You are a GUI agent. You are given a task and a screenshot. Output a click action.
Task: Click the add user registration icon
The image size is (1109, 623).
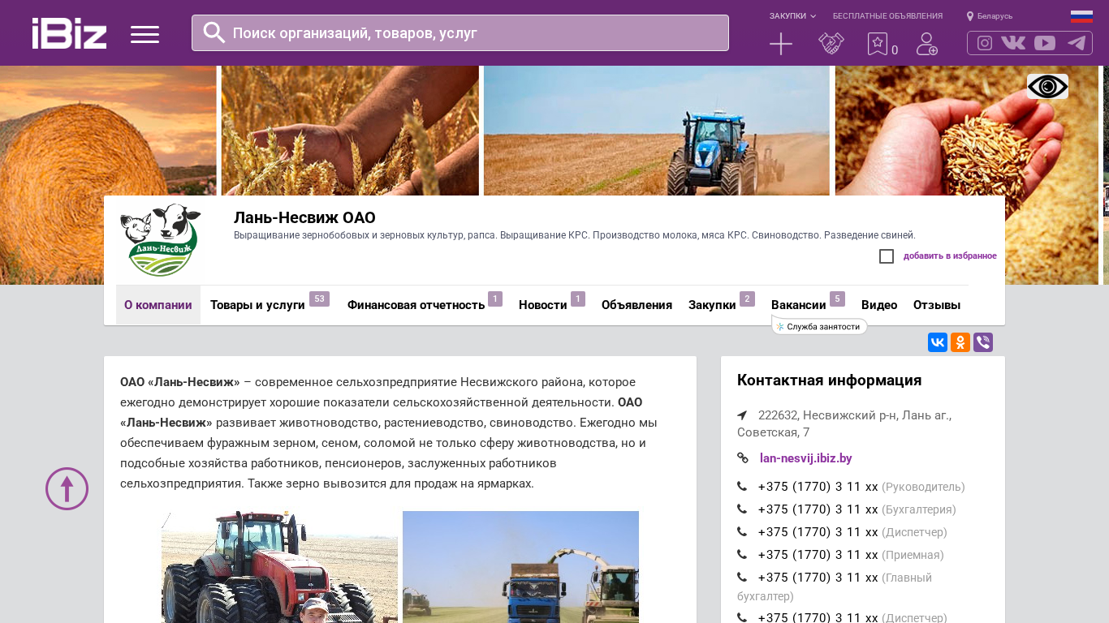click(x=927, y=44)
